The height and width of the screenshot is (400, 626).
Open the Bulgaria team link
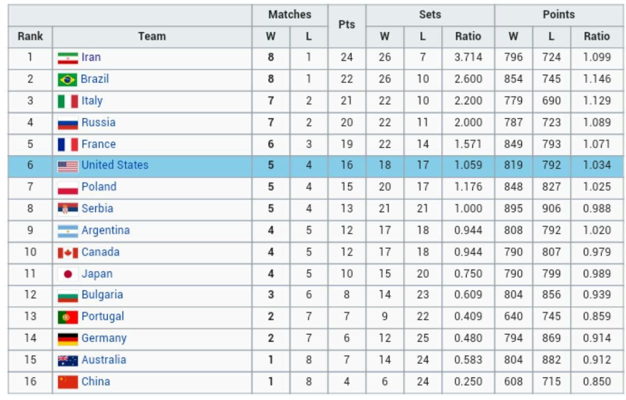pyautogui.click(x=102, y=295)
